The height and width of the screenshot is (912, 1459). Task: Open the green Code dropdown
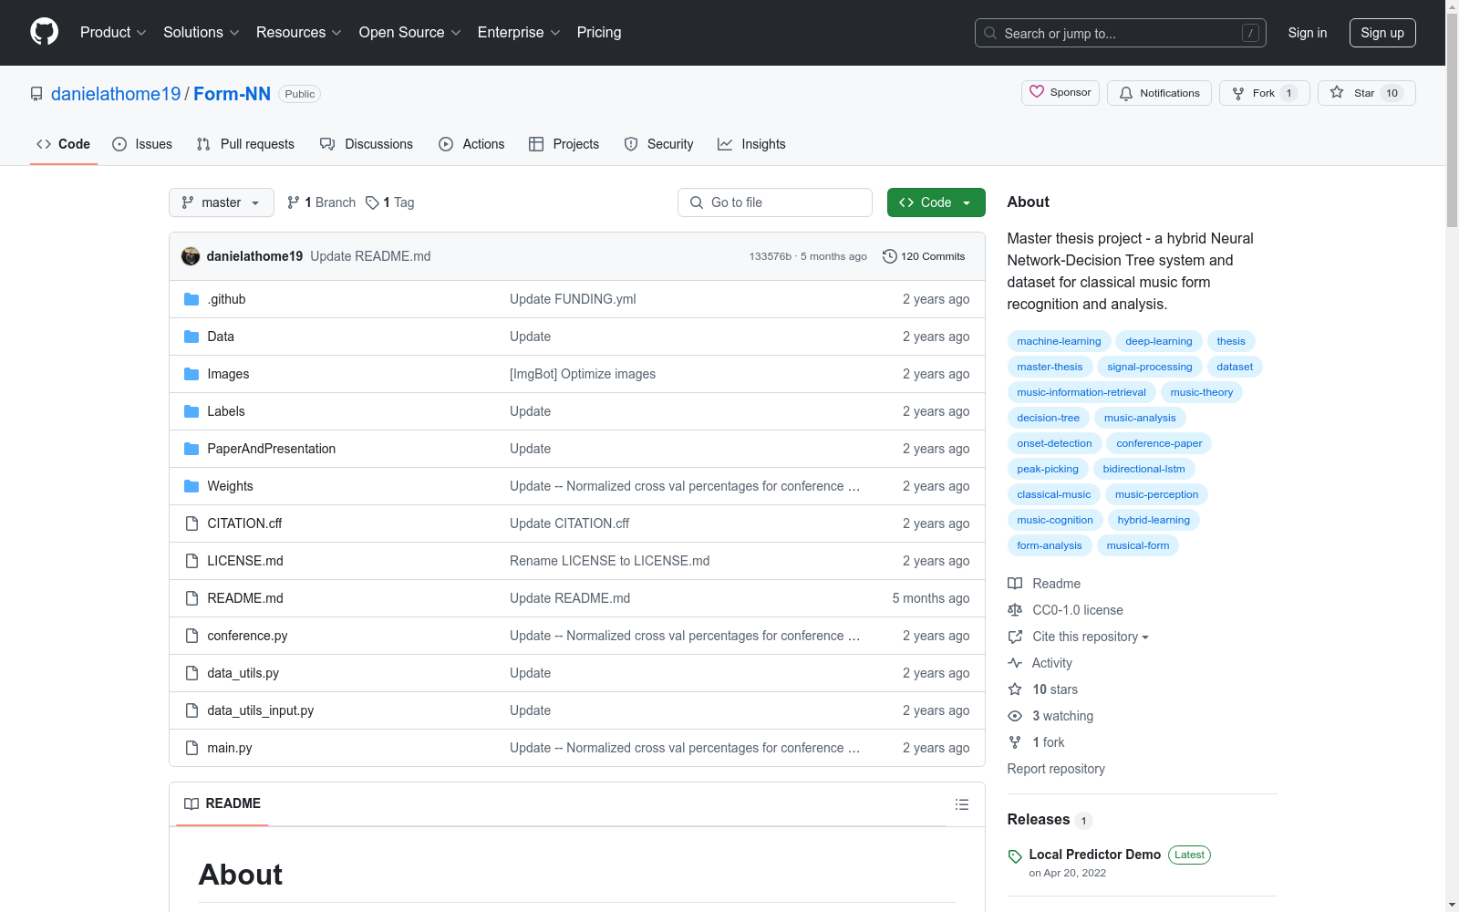coord(936,202)
